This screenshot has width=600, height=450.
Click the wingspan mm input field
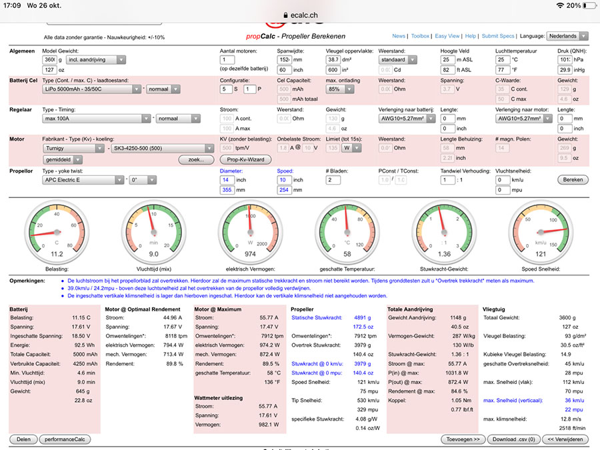pos(284,60)
